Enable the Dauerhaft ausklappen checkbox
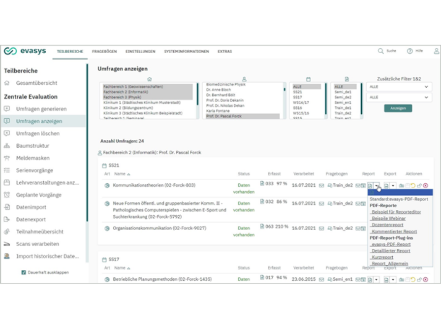Viewport: 441px width, 331px height. (23, 272)
